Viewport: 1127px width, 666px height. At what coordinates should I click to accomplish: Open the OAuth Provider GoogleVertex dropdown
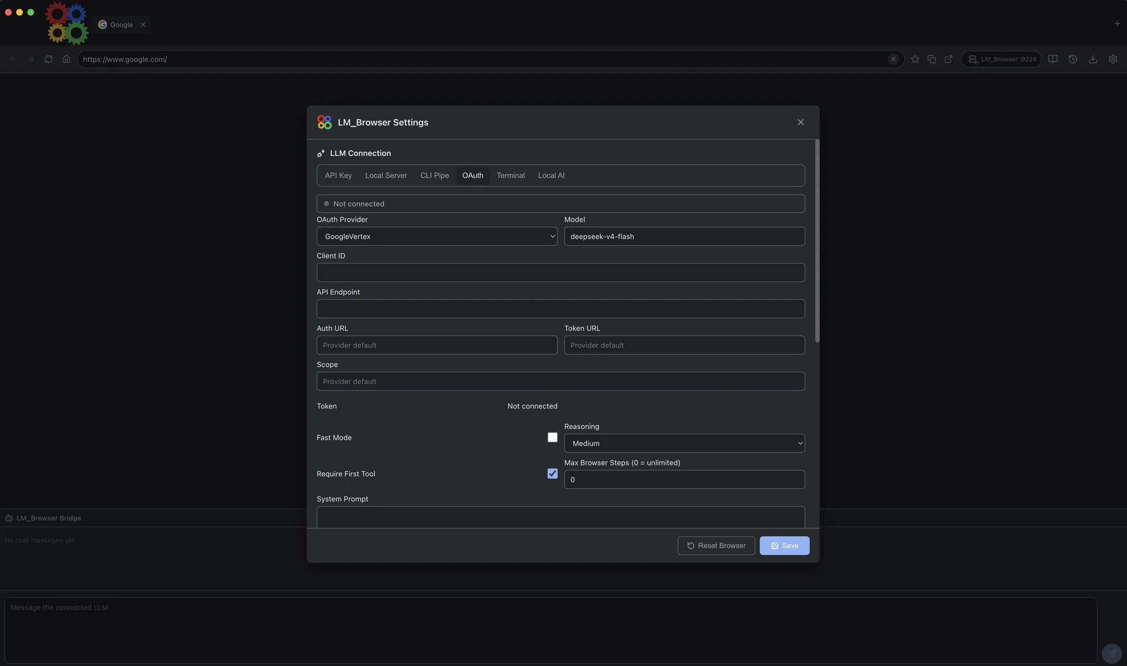tap(437, 237)
